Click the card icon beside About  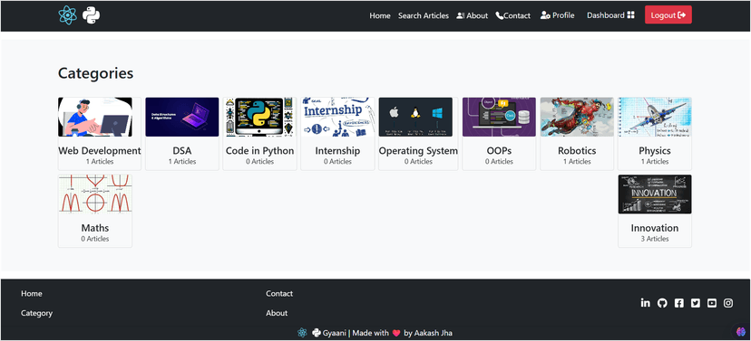click(x=461, y=15)
